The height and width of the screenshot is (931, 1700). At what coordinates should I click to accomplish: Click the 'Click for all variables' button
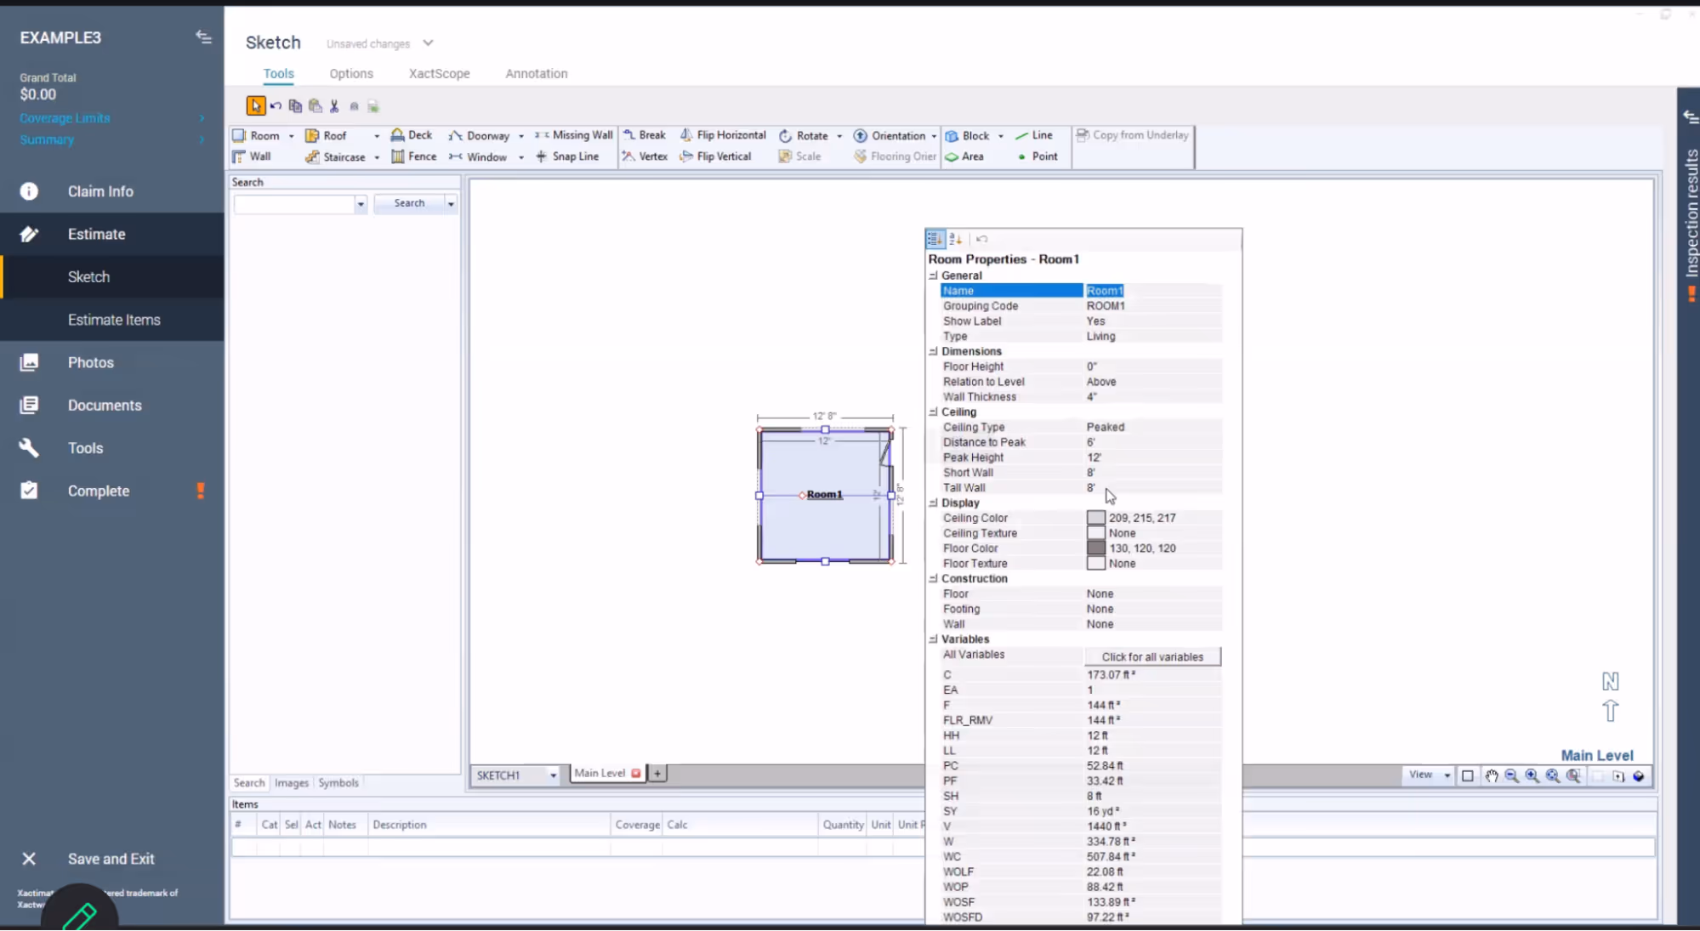(x=1152, y=656)
